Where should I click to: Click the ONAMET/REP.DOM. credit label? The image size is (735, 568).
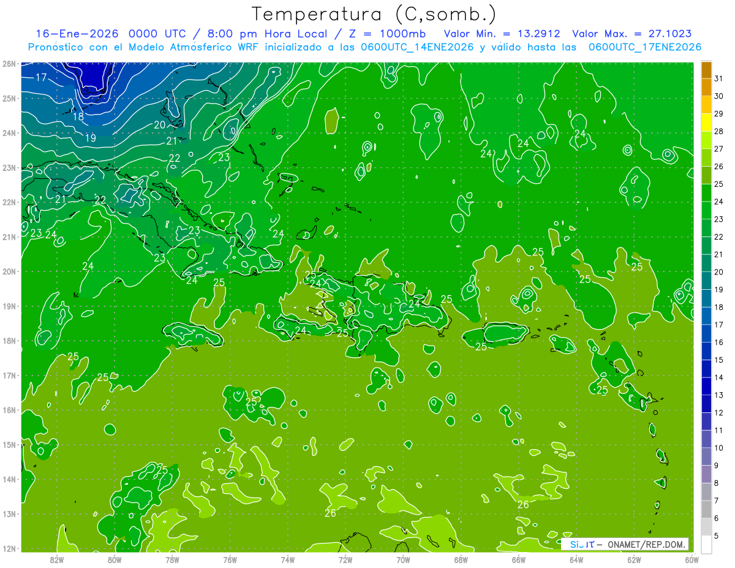(646, 544)
